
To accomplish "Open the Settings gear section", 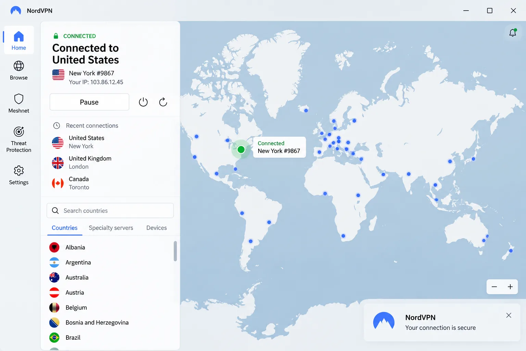I will [x=19, y=175].
